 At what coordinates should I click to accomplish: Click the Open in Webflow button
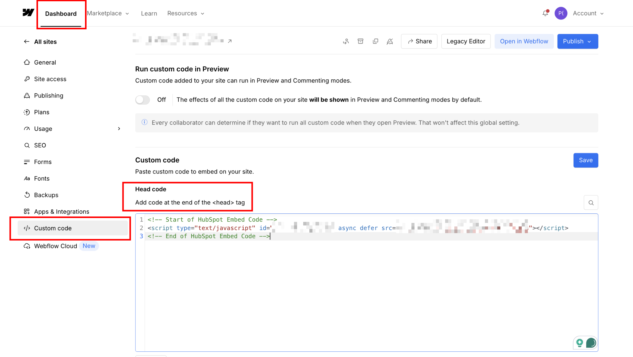[x=524, y=41]
